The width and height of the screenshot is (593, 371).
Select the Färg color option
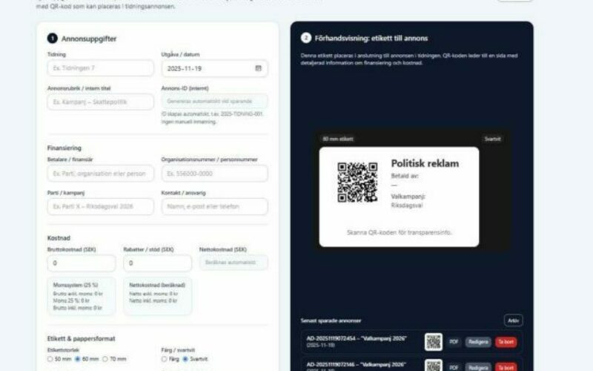[165, 358]
